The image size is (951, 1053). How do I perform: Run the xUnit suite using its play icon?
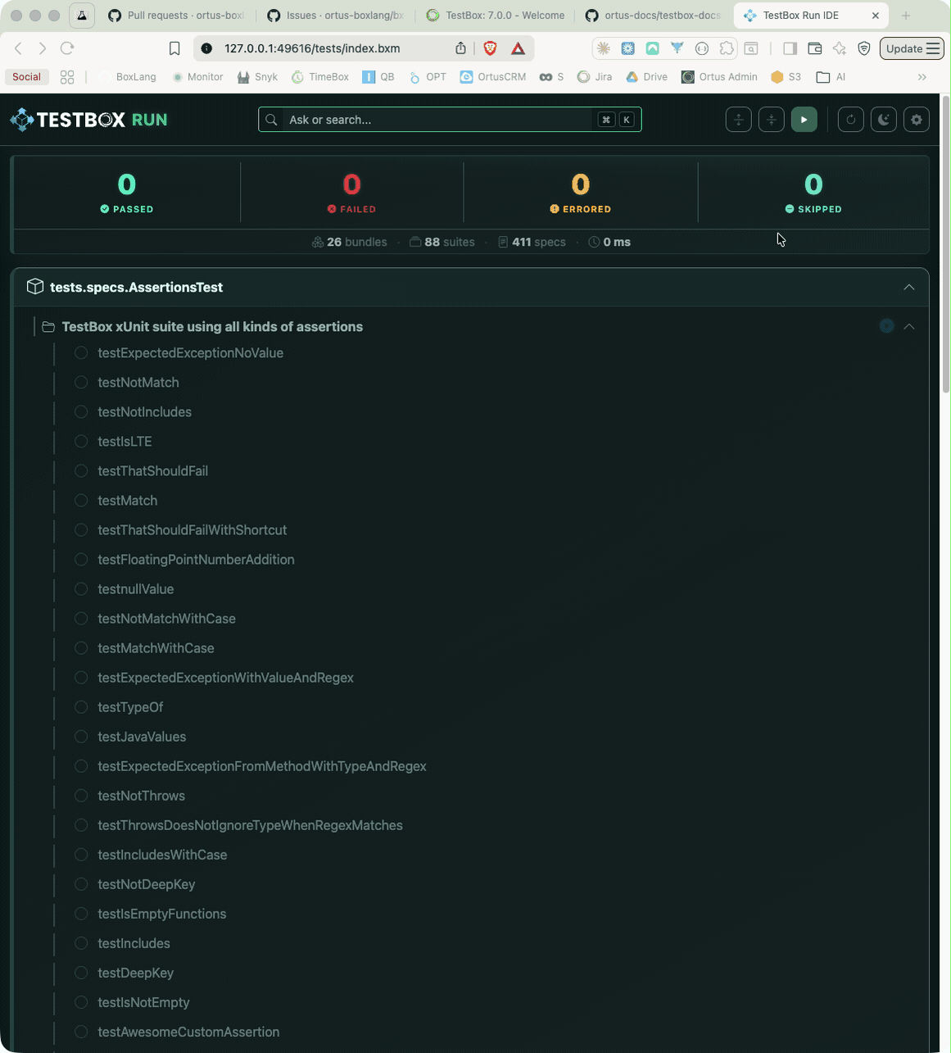(886, 326)
